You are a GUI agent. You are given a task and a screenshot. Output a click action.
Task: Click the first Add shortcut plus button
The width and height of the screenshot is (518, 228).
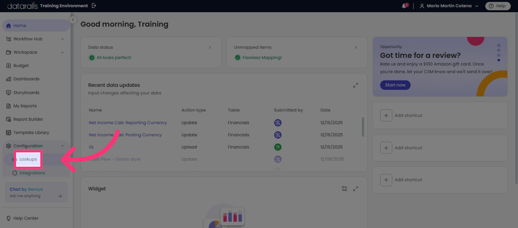[x=386, y=115]
